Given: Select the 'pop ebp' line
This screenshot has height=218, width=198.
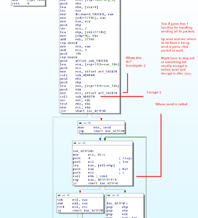Looking at the screenshot, I should [117, 207].
